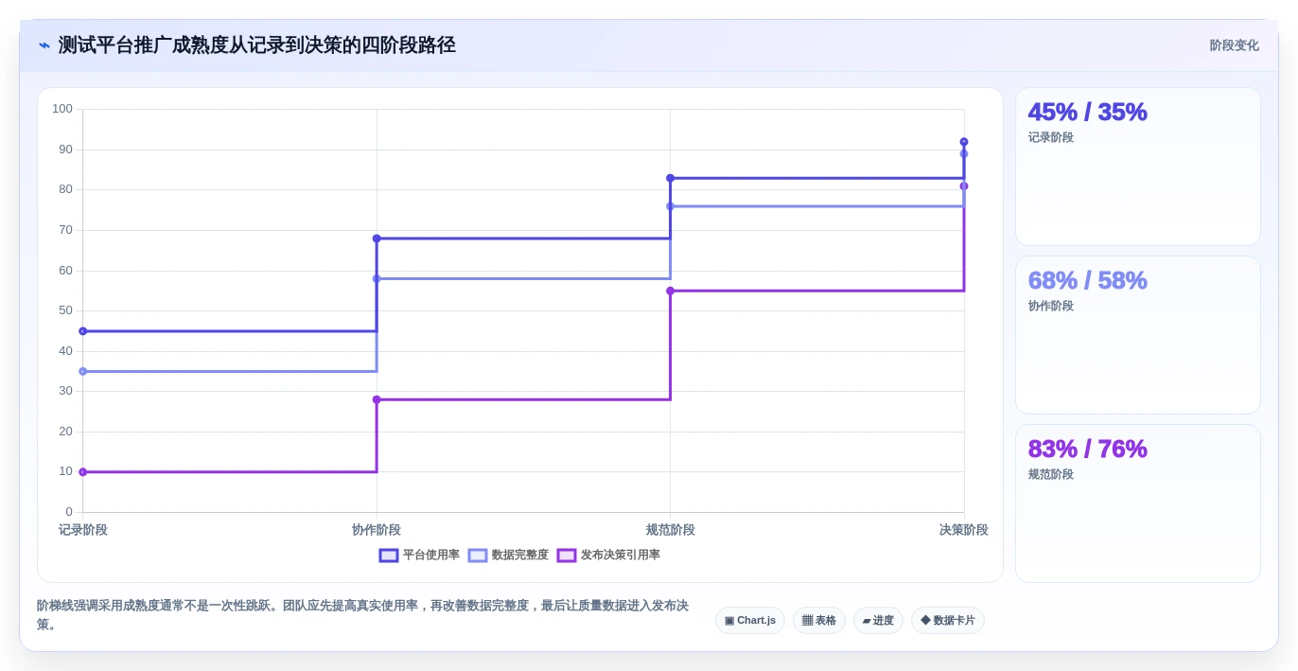Click 发布决策引用率 point at 协作阶段 (28)

click(377, 399)
